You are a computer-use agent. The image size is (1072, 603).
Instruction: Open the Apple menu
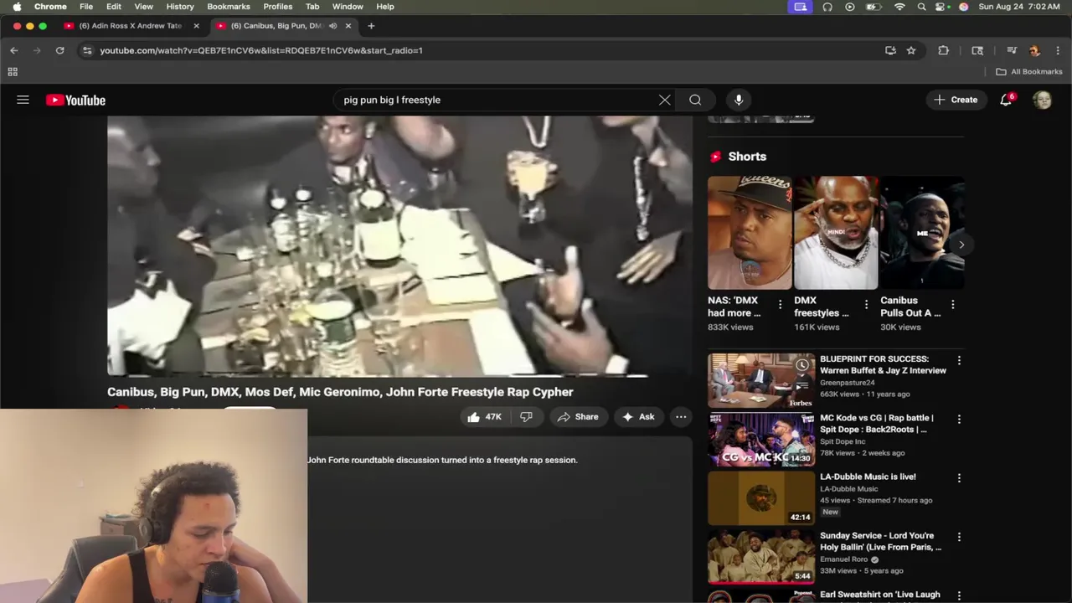point(16,7)
